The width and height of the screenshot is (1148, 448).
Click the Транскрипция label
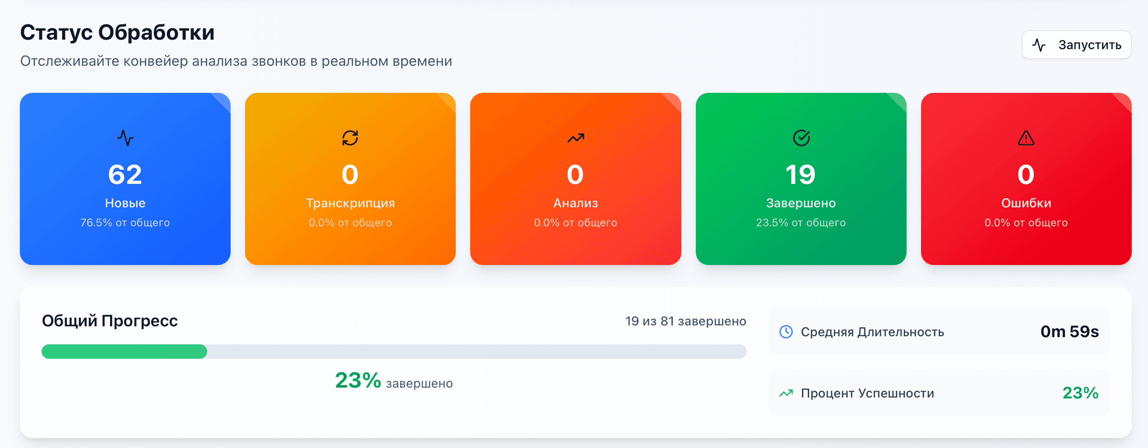(x=350, y=203)
